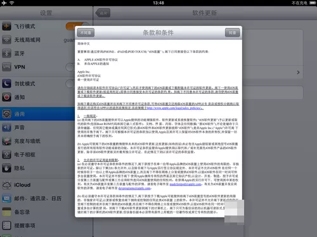Open 备忘录 notes icon
317x237 pixels.
coord(6,212)
